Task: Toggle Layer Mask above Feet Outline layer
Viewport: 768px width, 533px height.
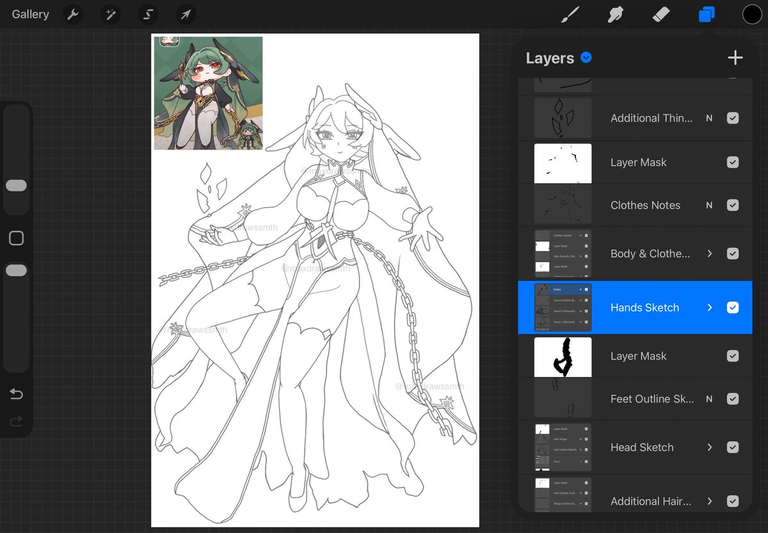Action: [733, 356]
